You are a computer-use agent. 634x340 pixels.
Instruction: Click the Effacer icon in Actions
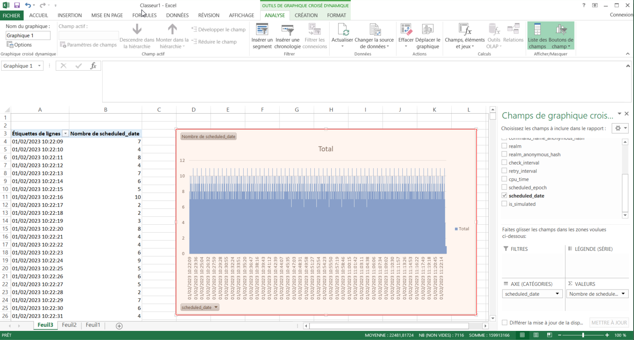click(x=406, y=30)
